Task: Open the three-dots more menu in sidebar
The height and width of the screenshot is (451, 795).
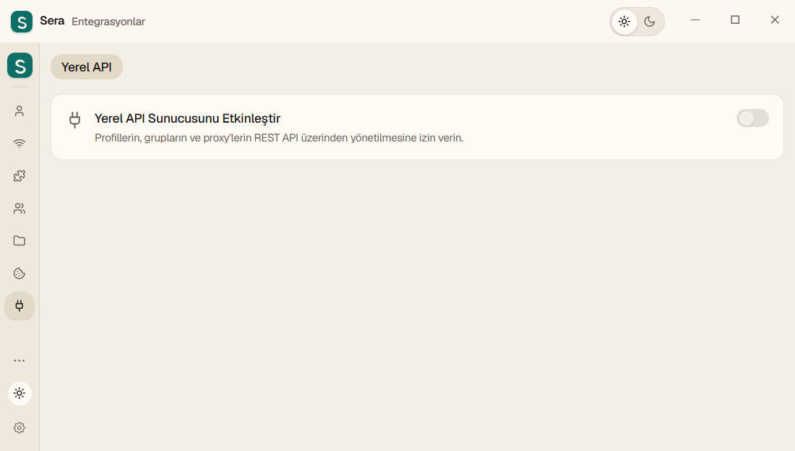Action: pos(20,360)
